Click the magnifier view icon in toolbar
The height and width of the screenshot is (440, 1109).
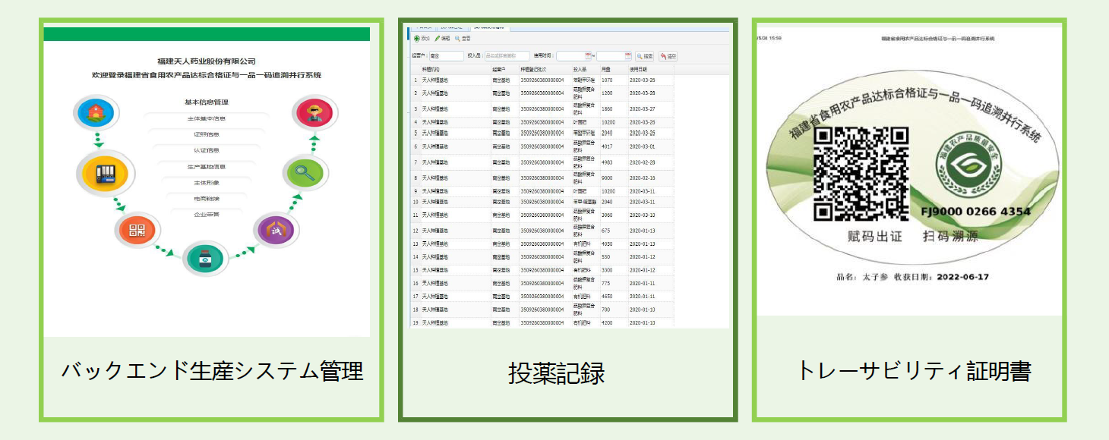click(x=457, y=38)
